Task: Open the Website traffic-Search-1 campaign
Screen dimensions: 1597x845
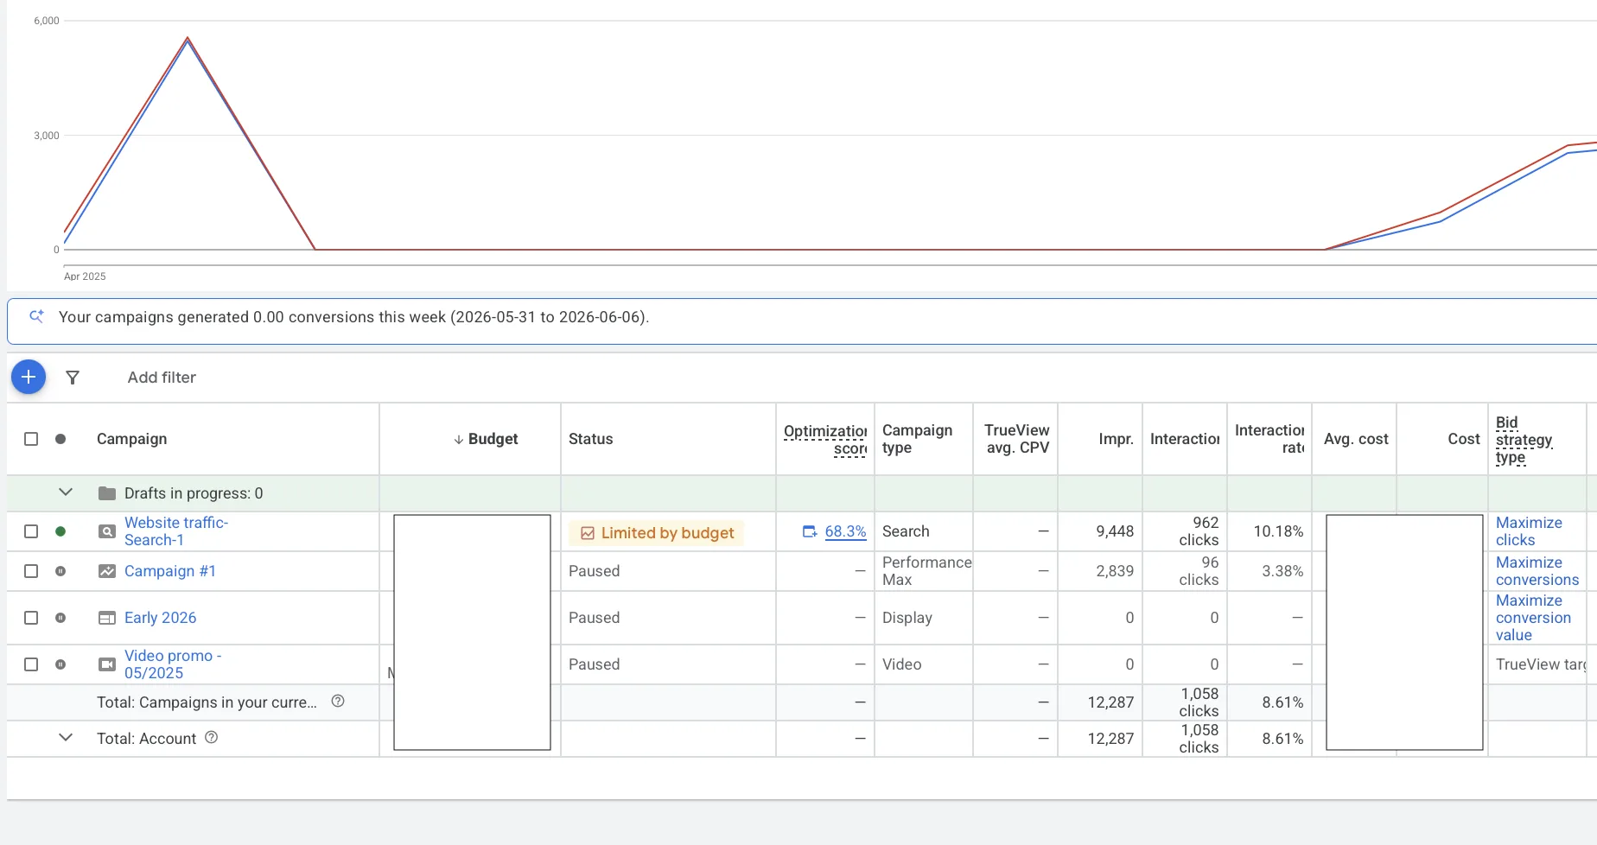Action: pyautogui.click(x=175, y=531)
